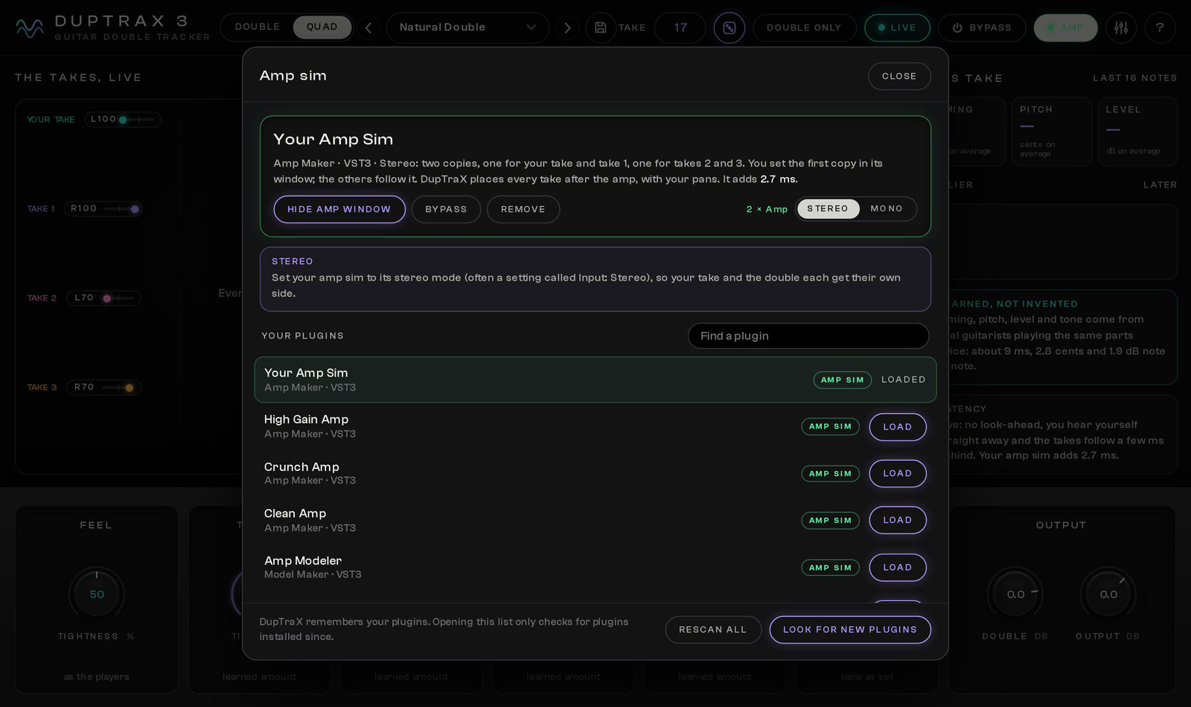This screenshot has height=707, width=1191.
Task: Open the mixer sliders settings icon
Action: pyautogui.click(x=1121, y=28)
